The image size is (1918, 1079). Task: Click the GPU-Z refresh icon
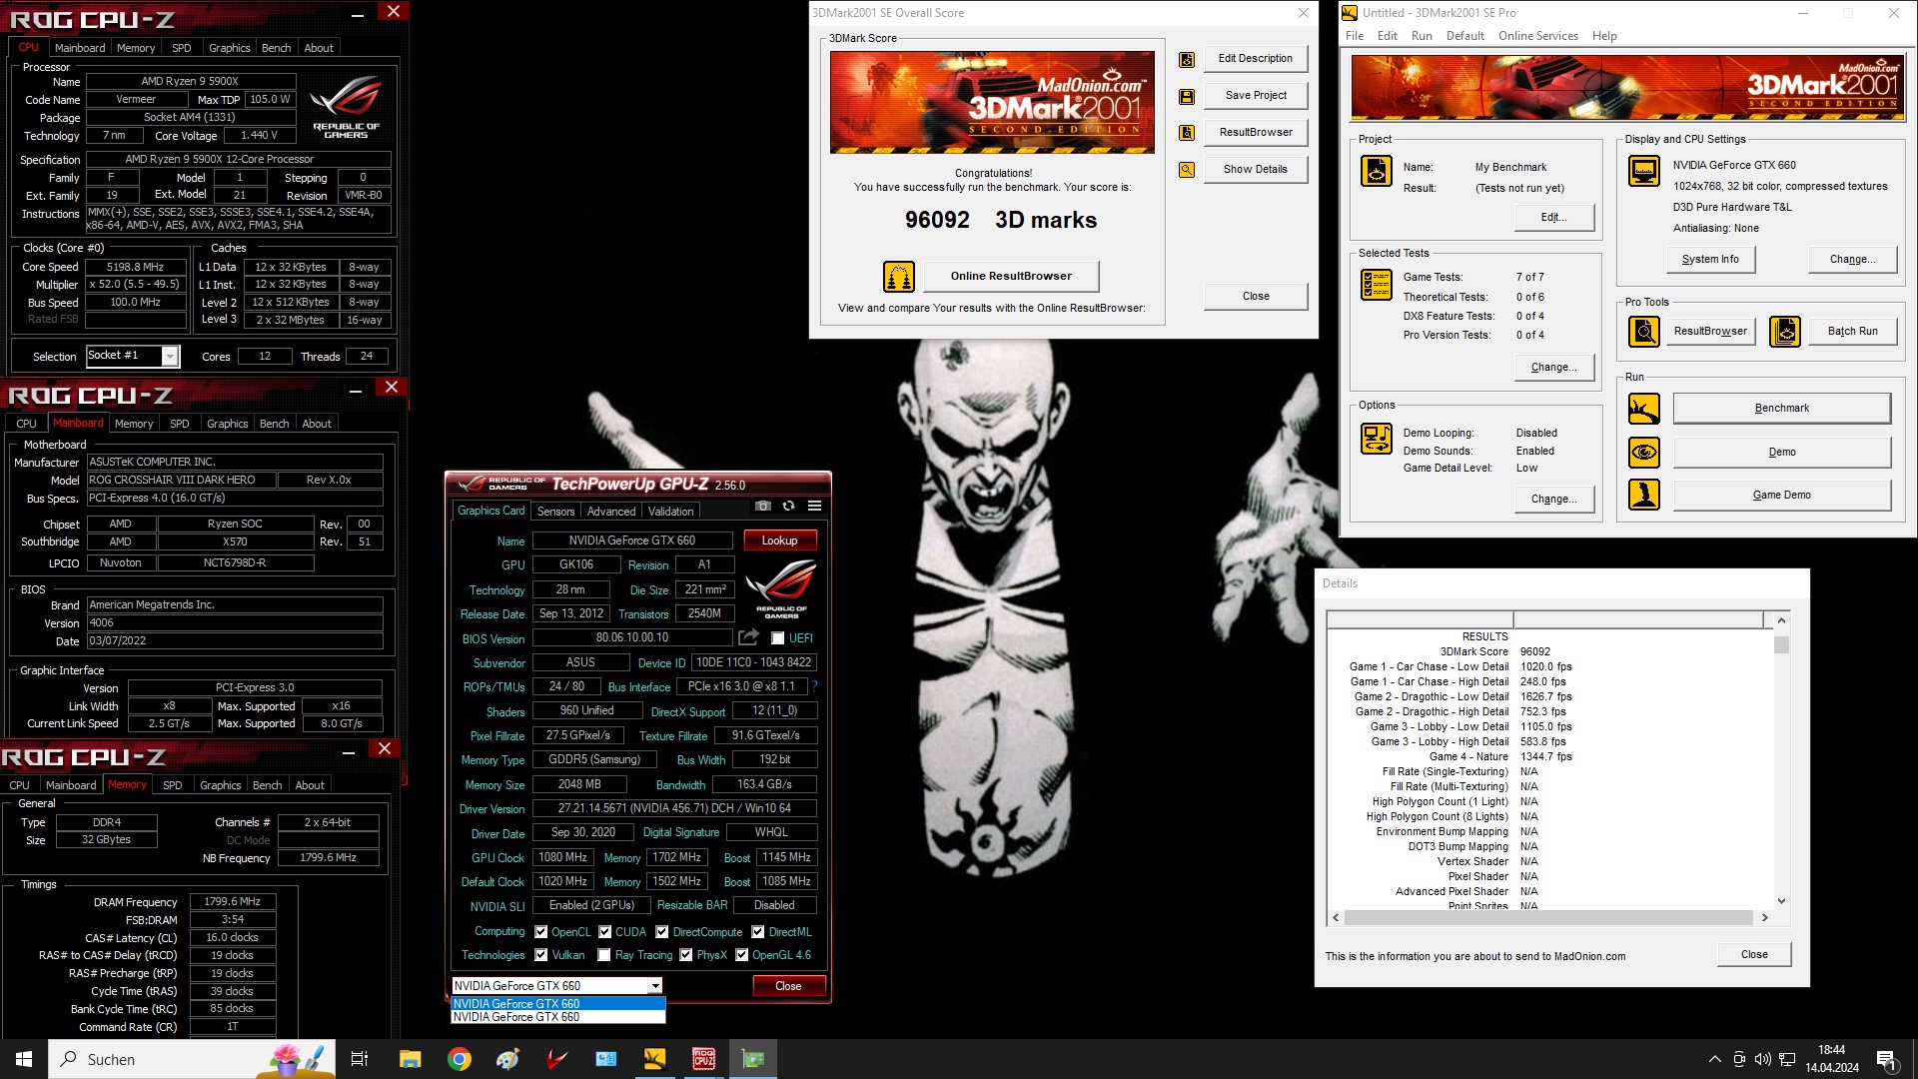[789, 507]
